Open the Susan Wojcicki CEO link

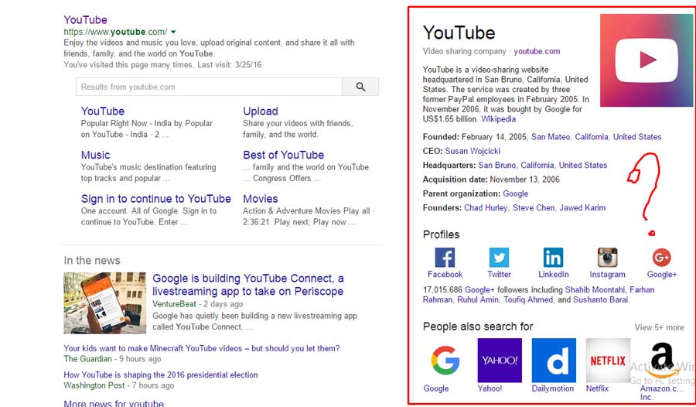[473, 151]
